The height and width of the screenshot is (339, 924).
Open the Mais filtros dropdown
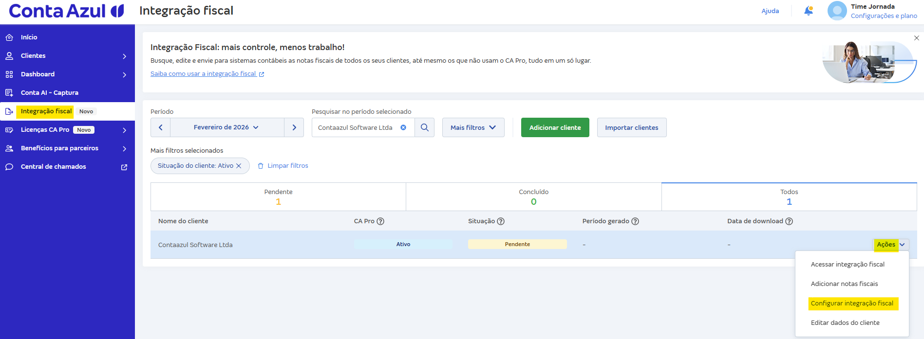(x=473, y=127)
